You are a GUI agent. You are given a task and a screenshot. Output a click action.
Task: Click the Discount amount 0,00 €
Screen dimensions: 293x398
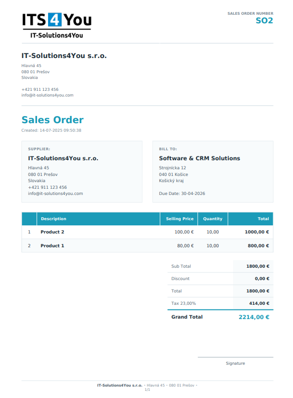262,279
